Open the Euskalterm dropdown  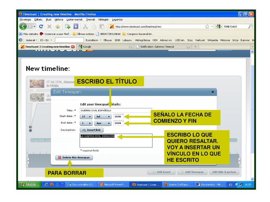point(93,40)
